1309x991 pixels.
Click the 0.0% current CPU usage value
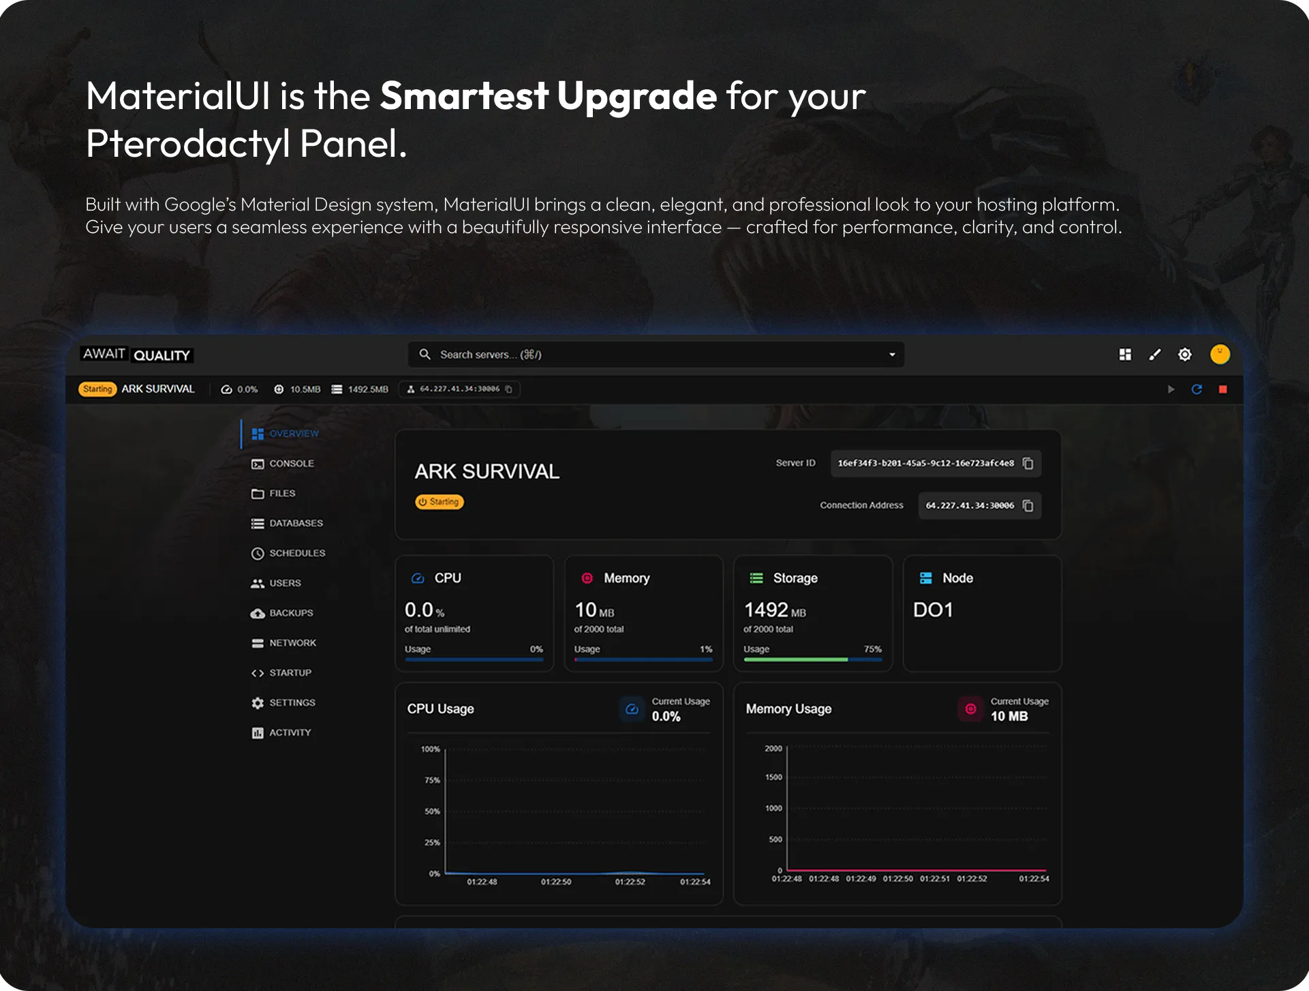(666, 716)
